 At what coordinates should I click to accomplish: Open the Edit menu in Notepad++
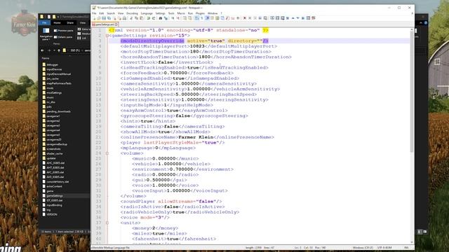click(101, 13)
